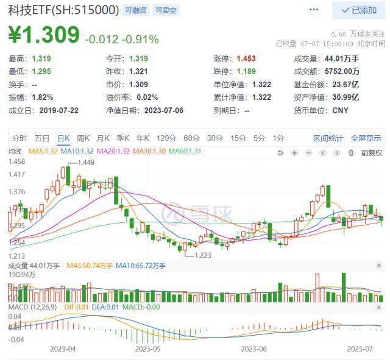
Task: Shift chart left with the left chevron
Action: (323, 153)
